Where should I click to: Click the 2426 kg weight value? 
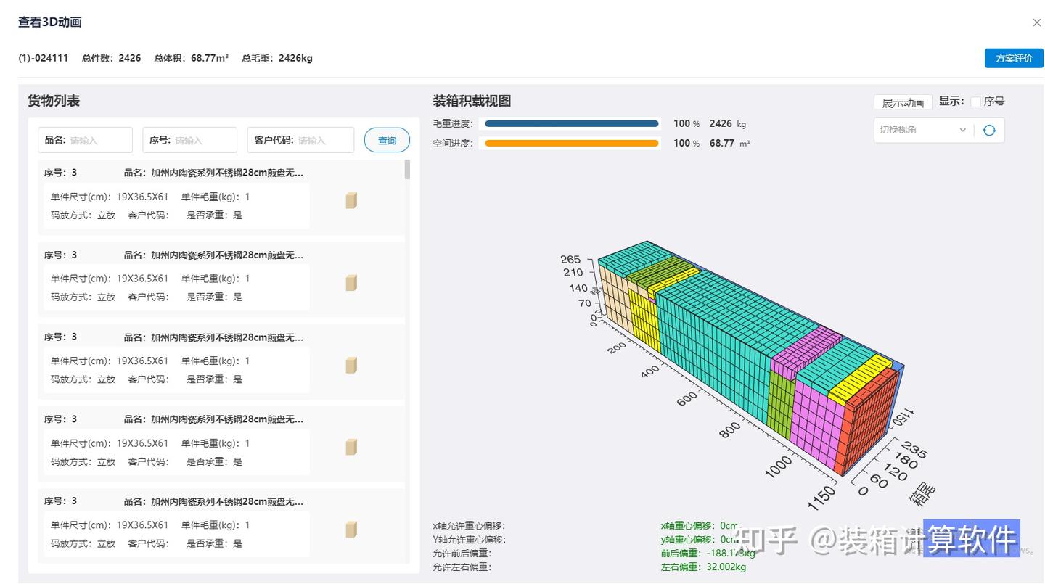(727, 124)
